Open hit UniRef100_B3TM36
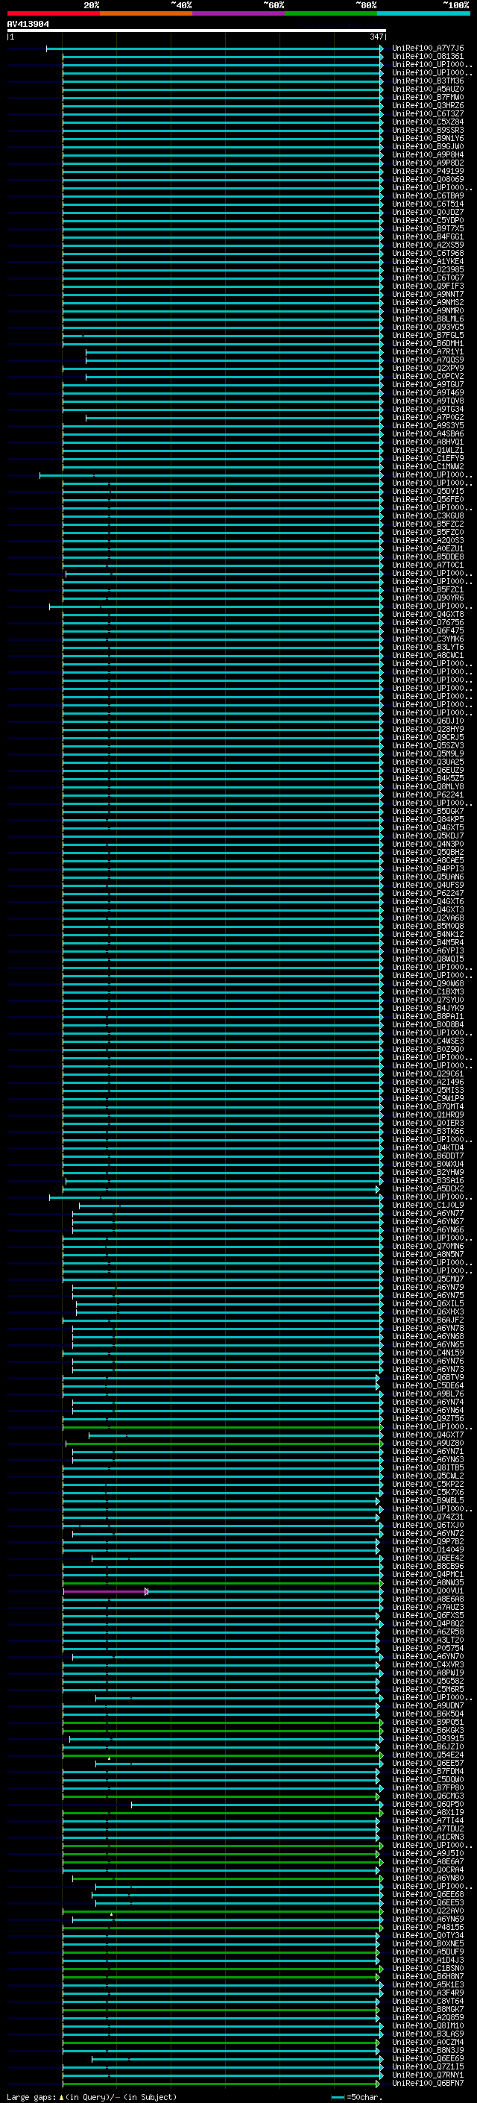477x2103 pixels. click(x=427, y=81)
